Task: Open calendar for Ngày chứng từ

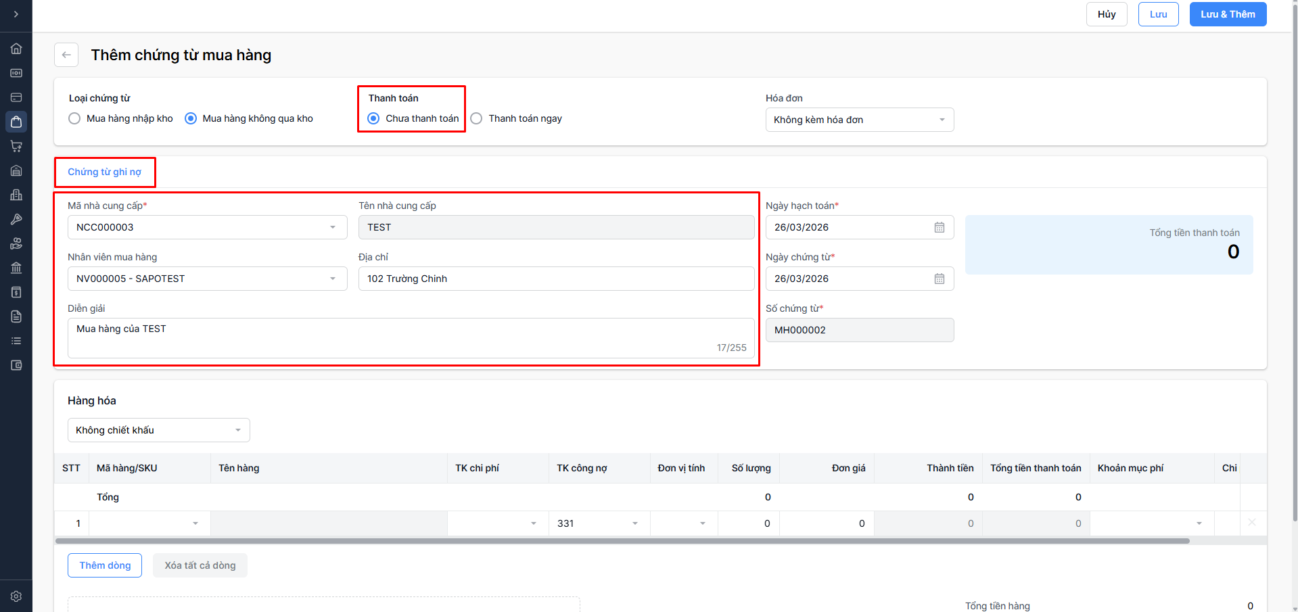Action: [939, 279]
